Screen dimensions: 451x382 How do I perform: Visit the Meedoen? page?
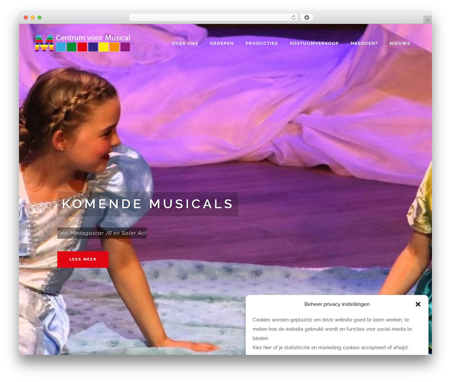pos(364,43)
